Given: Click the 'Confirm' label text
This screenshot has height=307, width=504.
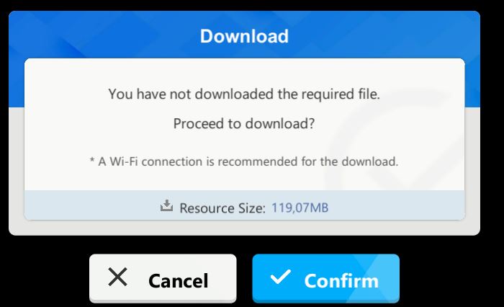Looking at the screenshot, I should click(x=341, y=281).
